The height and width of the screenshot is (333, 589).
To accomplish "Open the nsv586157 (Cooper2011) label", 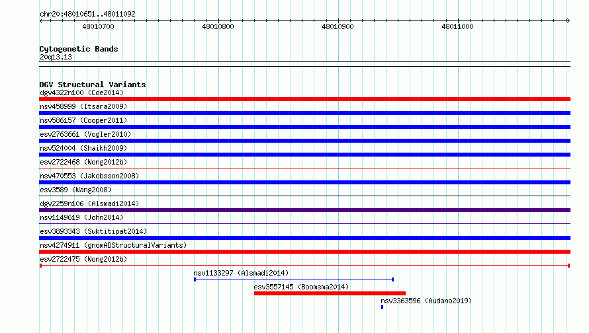I will (x=83, y=120).
